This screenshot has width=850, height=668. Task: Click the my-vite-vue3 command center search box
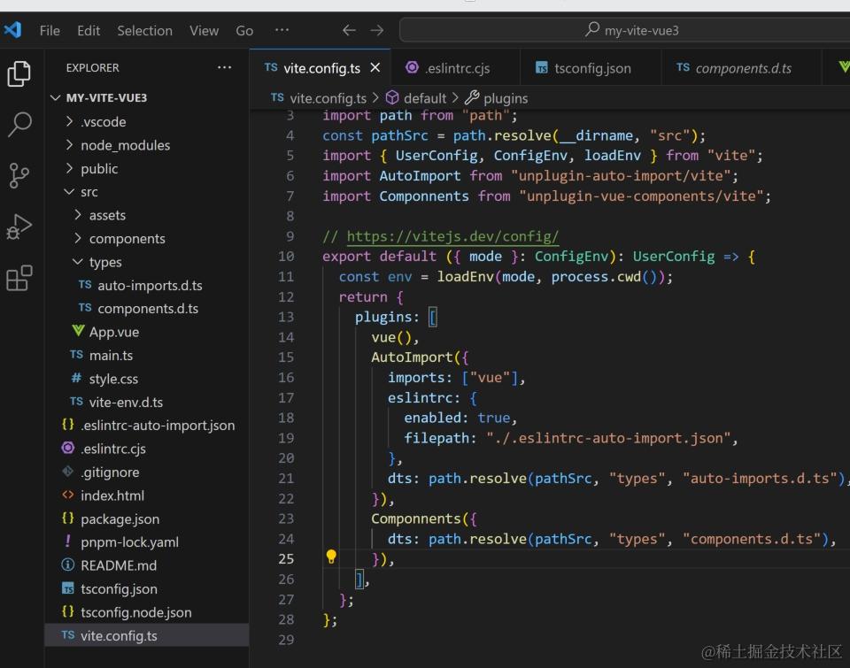click(624, 30)
